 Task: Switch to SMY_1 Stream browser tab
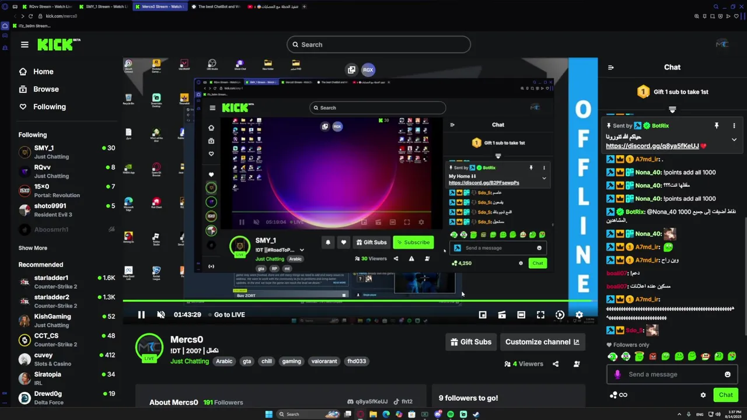(103, 6)
